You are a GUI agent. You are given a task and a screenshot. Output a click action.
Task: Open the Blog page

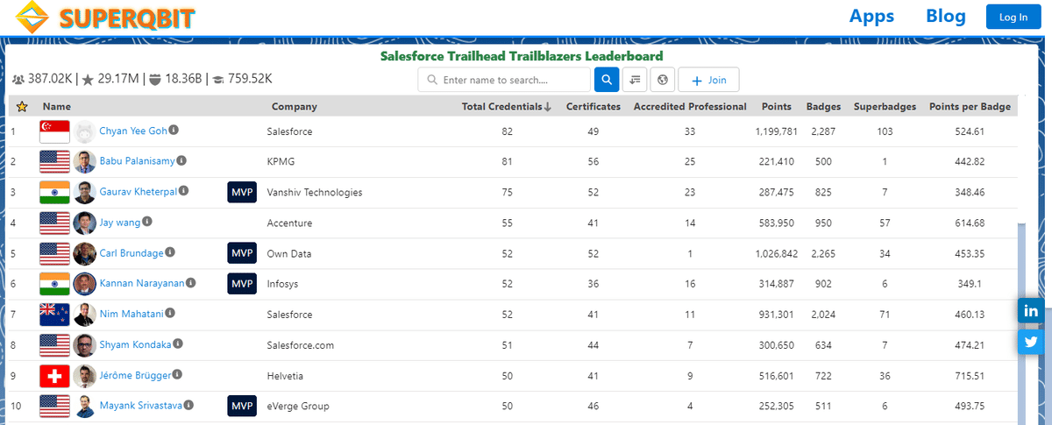coord(946,16)
